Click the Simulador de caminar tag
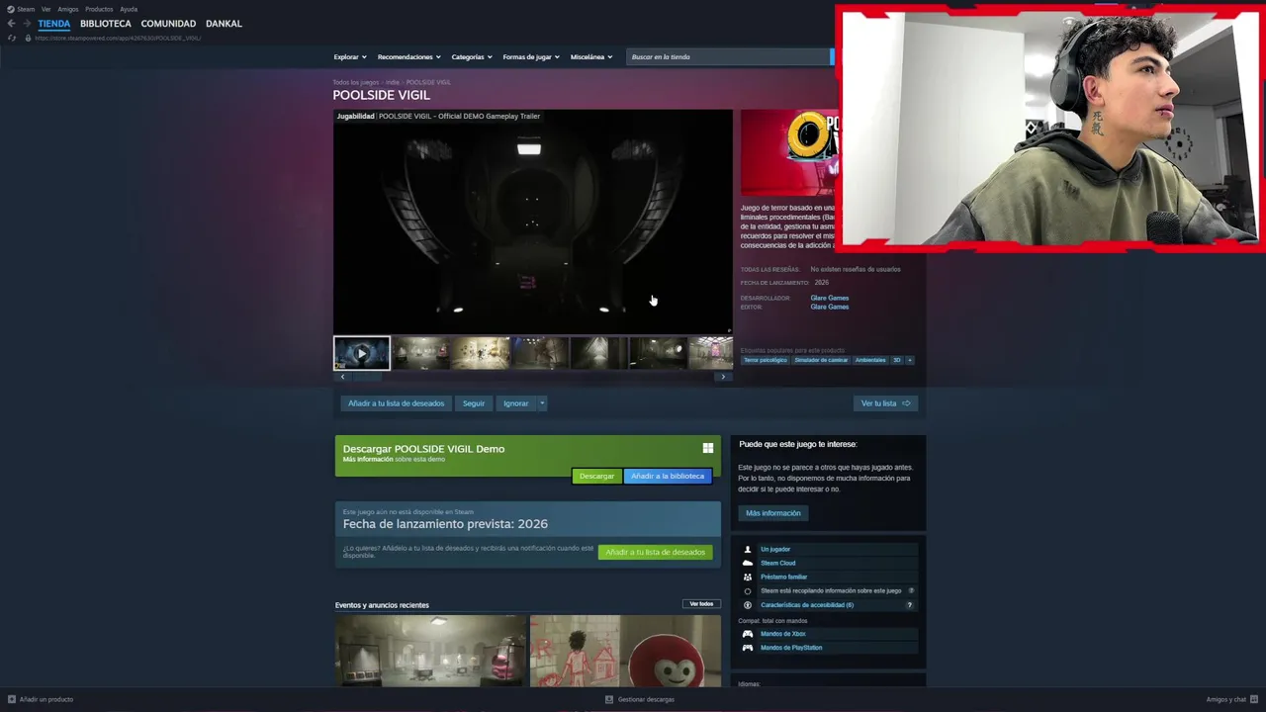 click(821, 360)
